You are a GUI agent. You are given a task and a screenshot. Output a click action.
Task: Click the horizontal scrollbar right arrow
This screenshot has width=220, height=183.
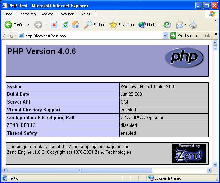[209, 170]
